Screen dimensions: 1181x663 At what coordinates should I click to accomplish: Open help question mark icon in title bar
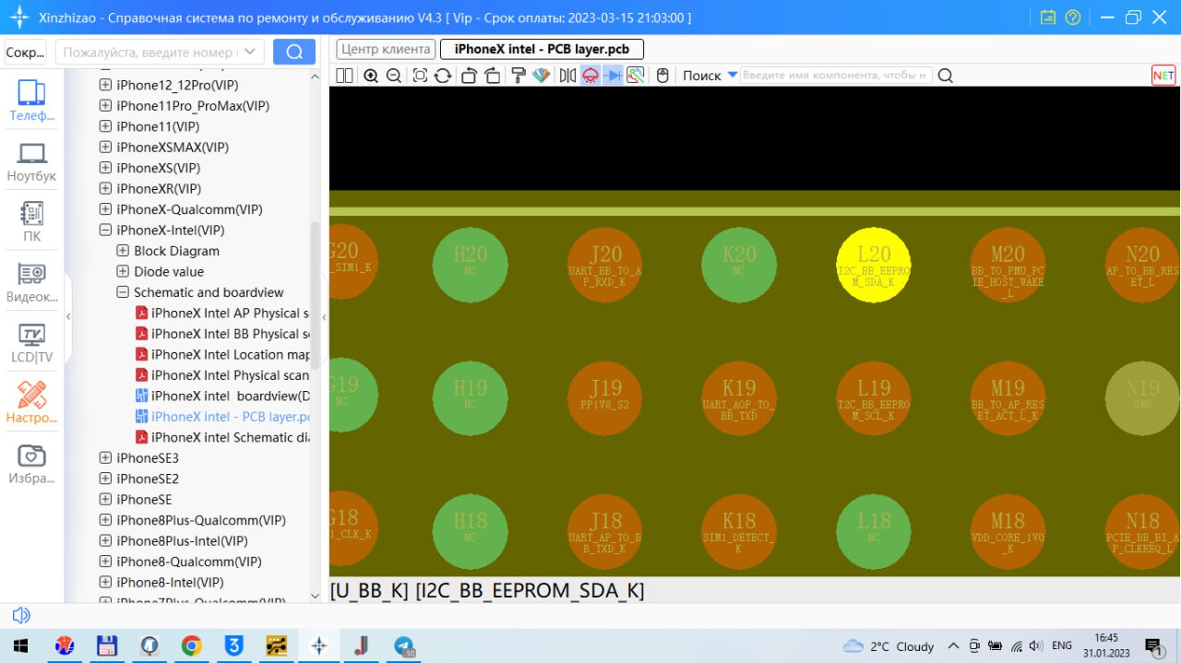[x=1073, y=18]
